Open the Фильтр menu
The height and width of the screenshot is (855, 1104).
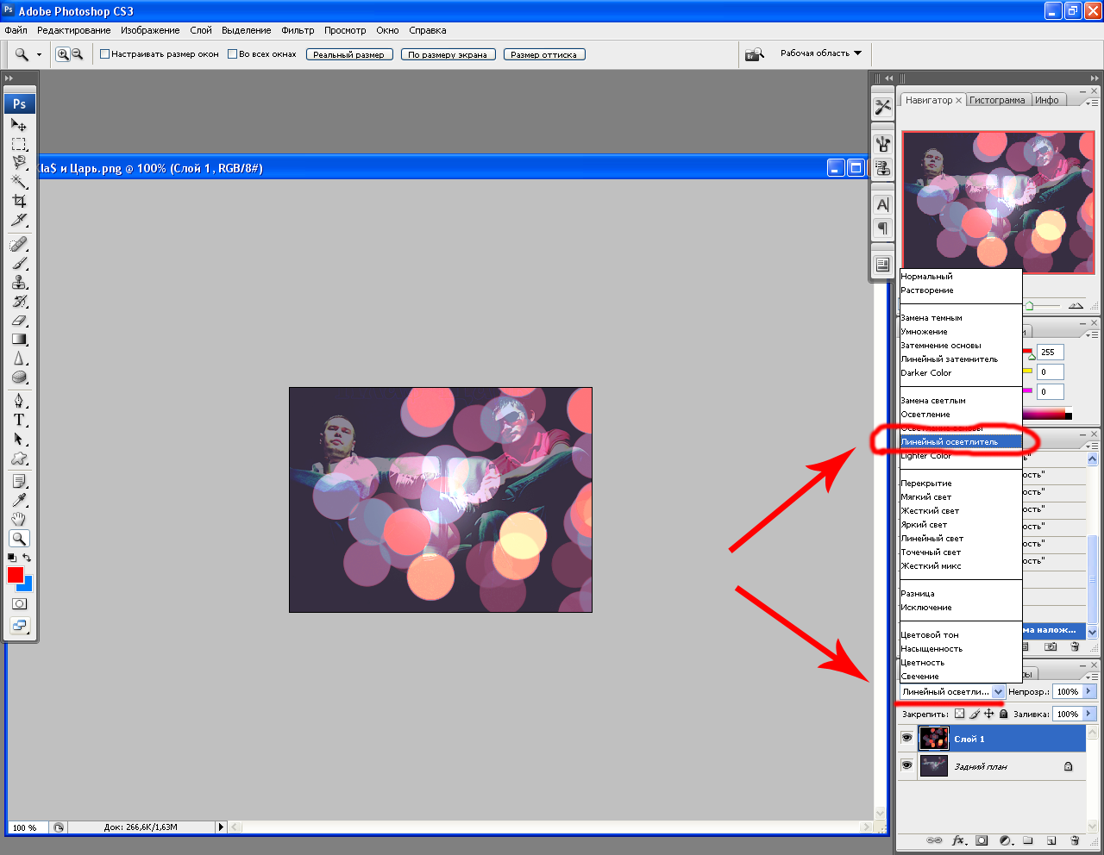point(298,30)
